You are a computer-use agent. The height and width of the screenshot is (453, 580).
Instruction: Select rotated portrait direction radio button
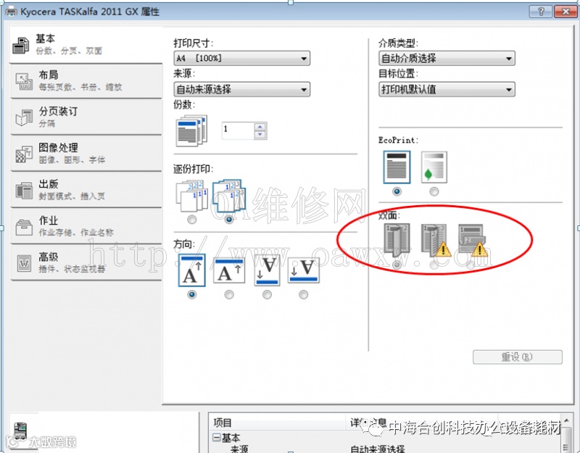click(x=267, y=294)
